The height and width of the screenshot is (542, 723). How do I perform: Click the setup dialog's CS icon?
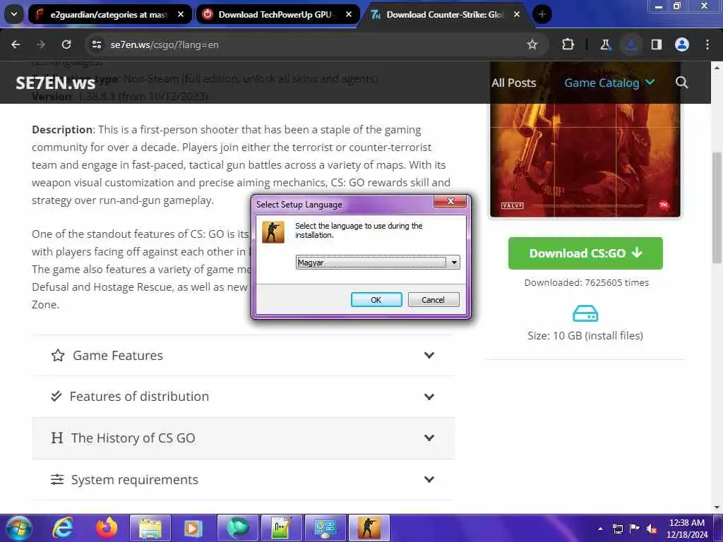[273, 231]
